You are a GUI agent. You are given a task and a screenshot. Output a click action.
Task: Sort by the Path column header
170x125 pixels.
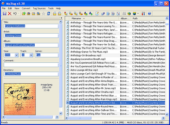coord(148,18)
